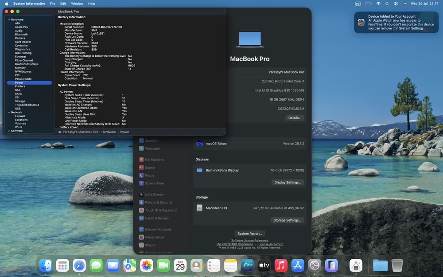
Task: Collapse the Hardware tree section
Action: 9,20
